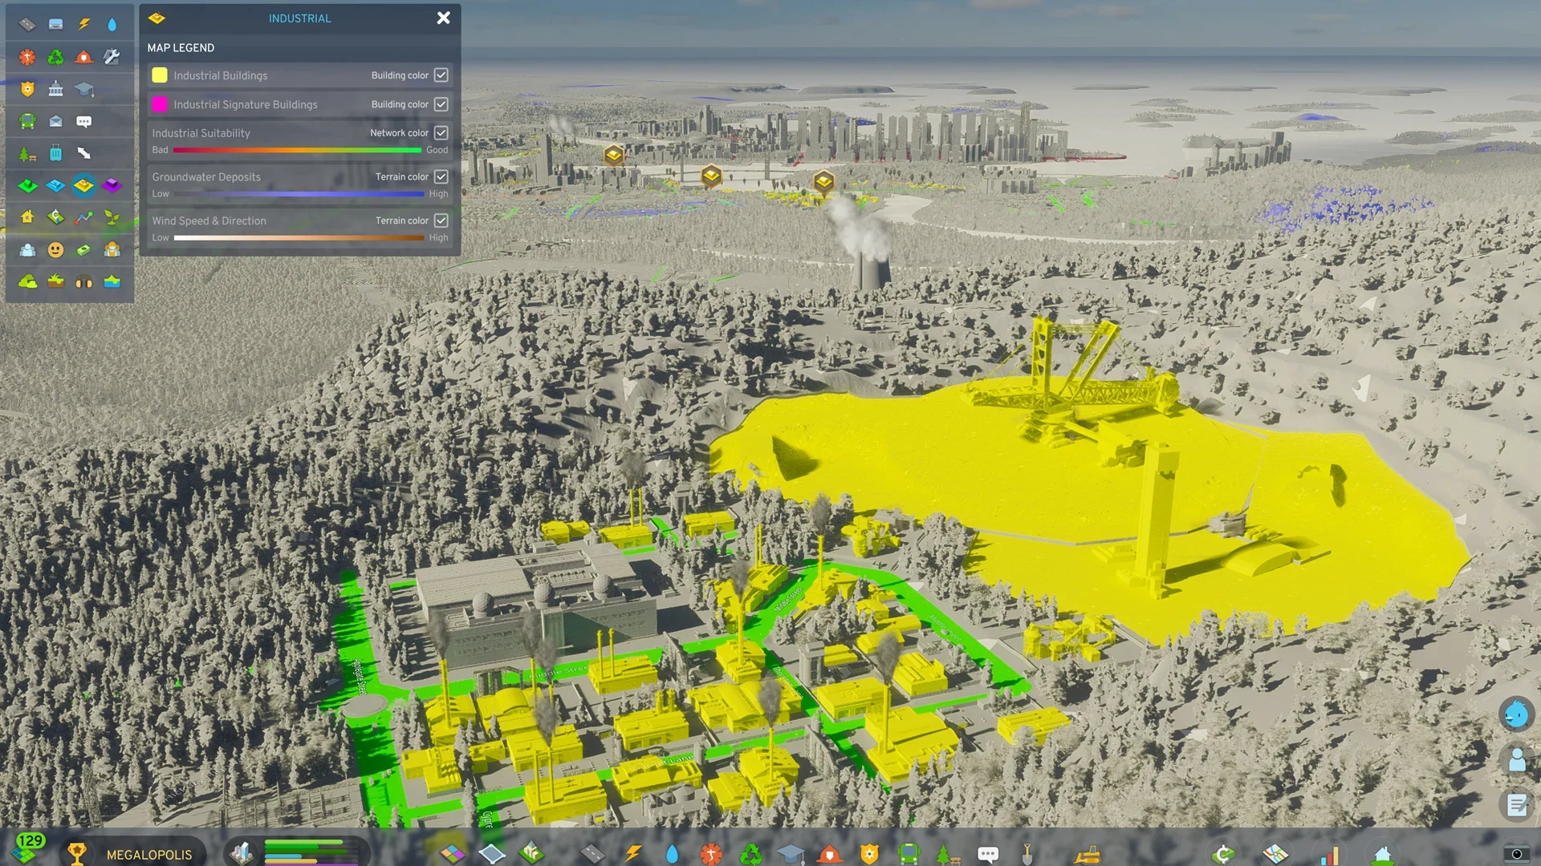Viewport: 1541px width, 866px height.
Task: Click the MEGALOPOLIS milestone button
Action: (x=148, y=855)
